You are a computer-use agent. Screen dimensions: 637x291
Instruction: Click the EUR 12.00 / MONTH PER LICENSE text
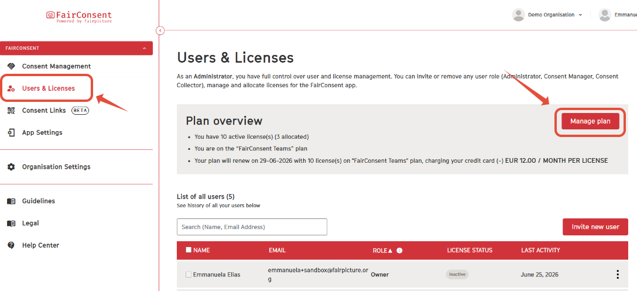tap(557, 160)
